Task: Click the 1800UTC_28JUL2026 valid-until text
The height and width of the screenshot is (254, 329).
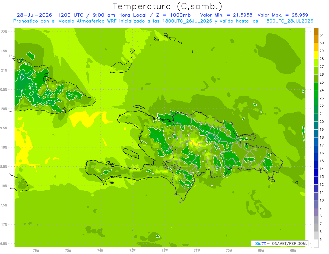Action: tap(288, 21)
